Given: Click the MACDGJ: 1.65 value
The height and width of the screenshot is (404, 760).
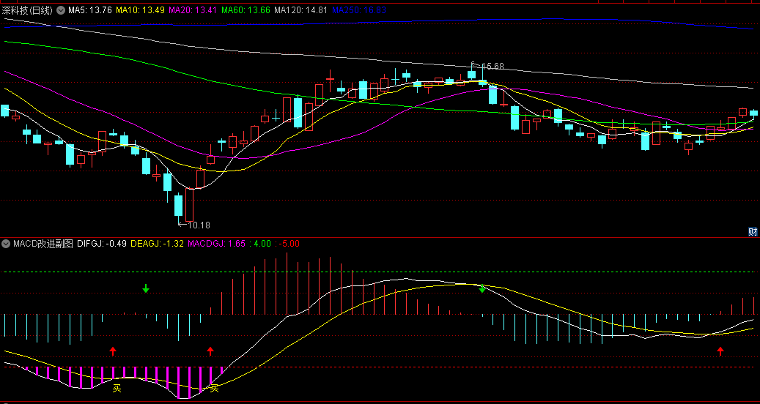Looking at the screenshot, I should click(x=216, y=244).
